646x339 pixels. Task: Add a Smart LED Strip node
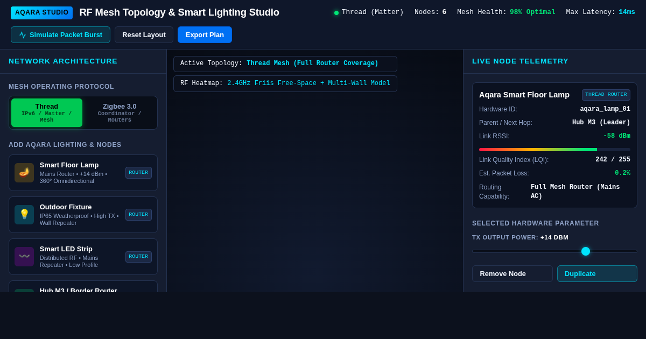83,257
